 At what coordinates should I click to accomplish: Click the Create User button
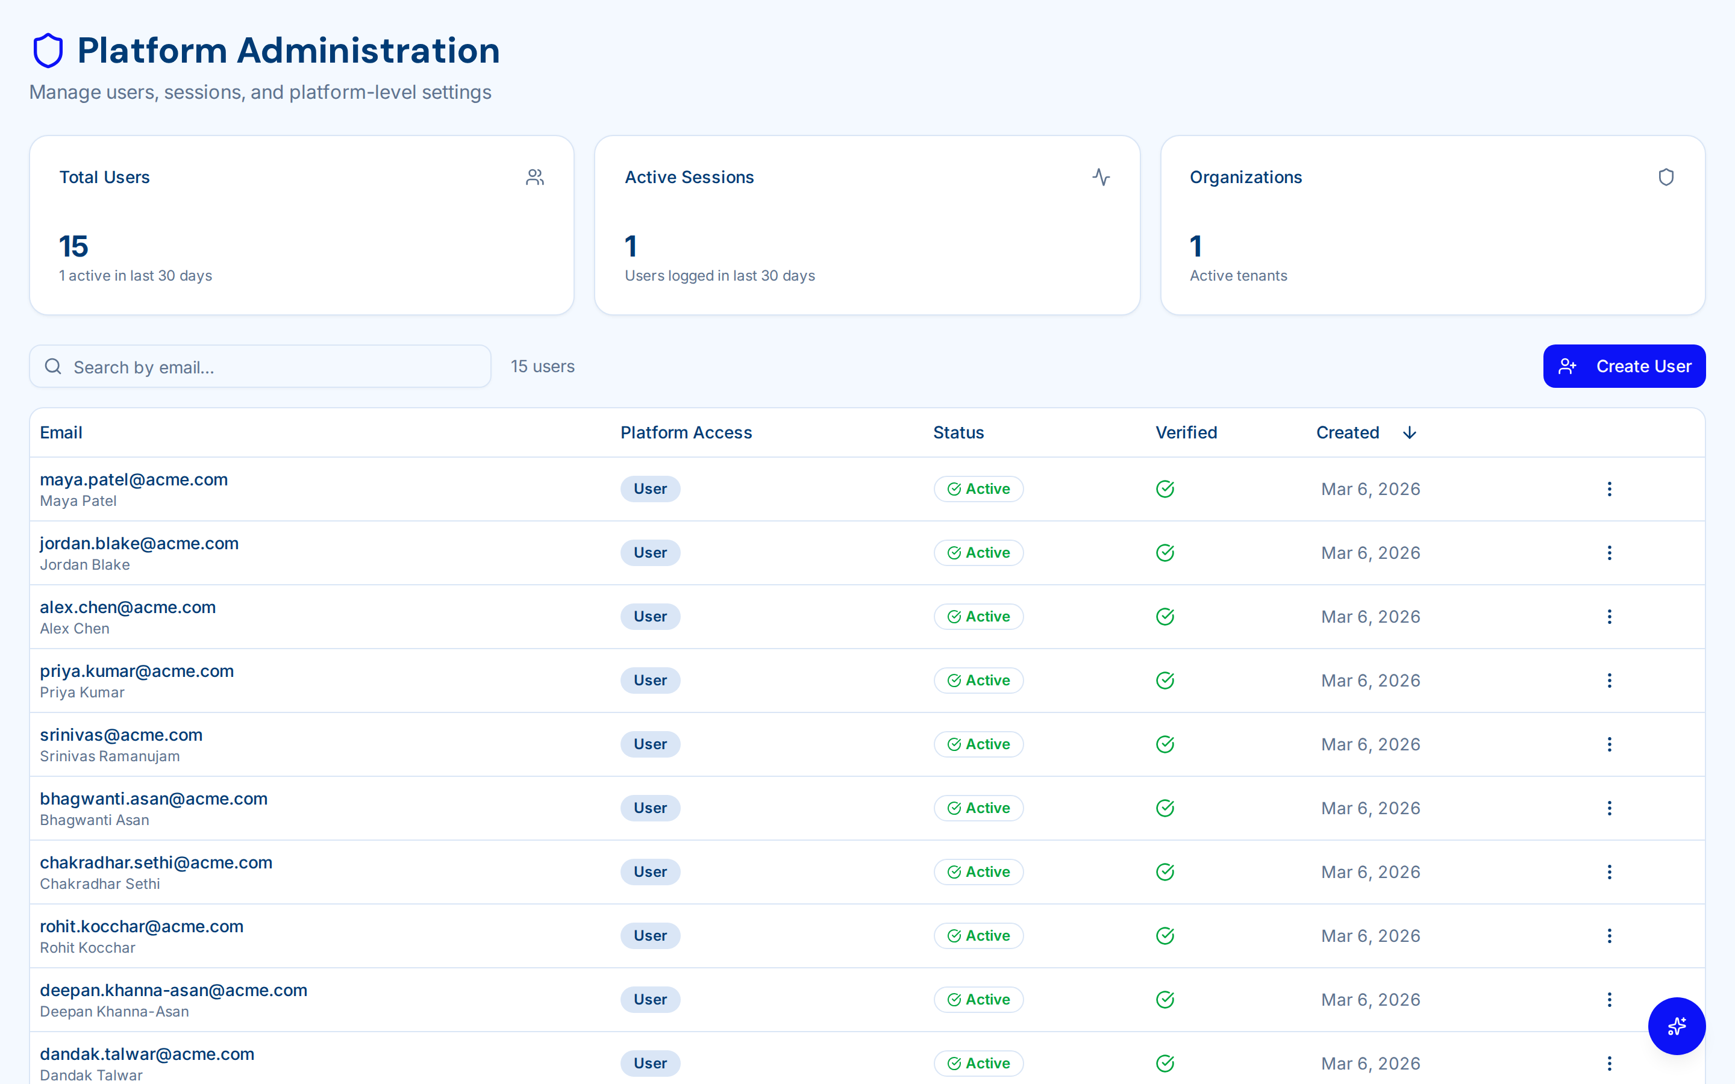pyautogui.click(x=1624, y=366)
